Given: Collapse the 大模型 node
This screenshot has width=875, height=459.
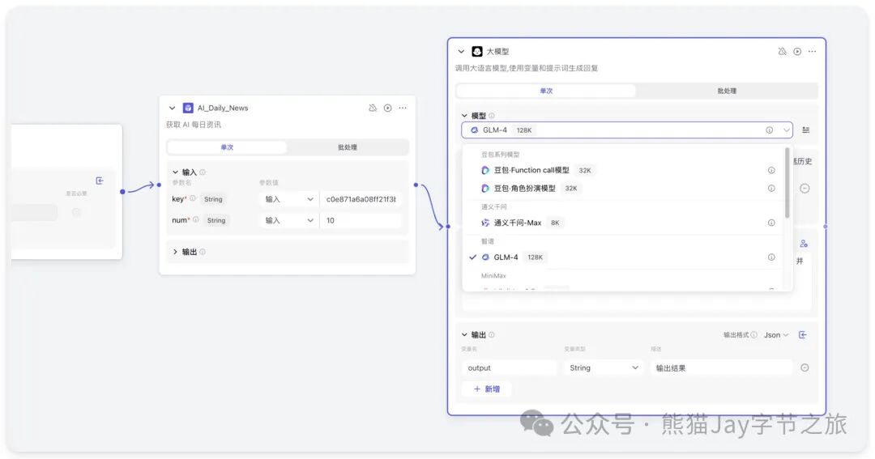Looking at the screenshot, I should click(461, 51).
